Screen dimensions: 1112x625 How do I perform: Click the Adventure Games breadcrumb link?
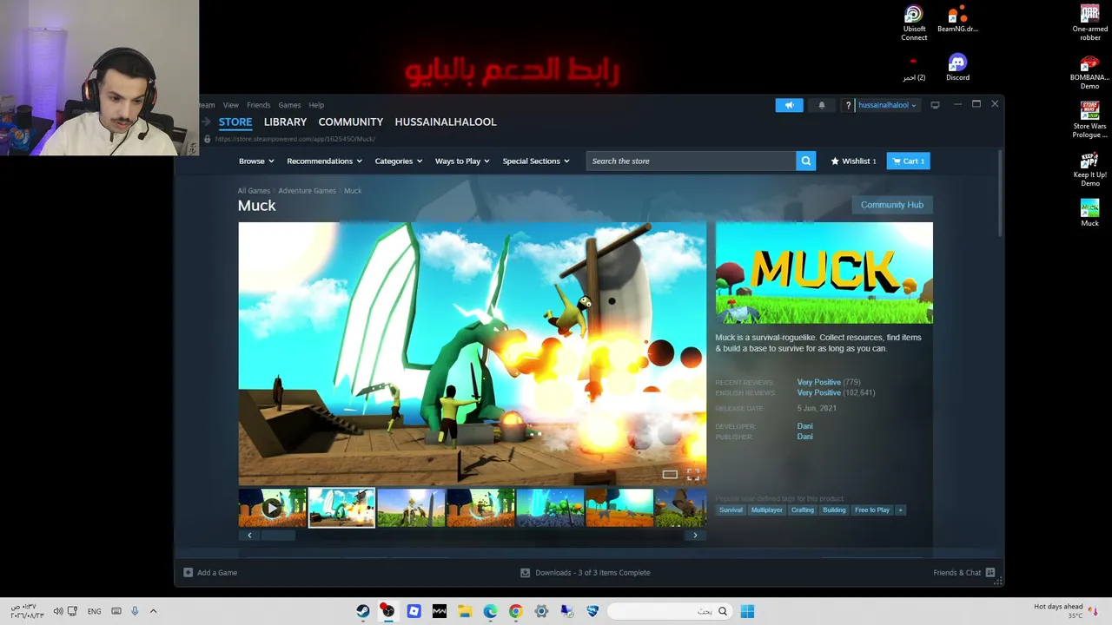(307, 191)
